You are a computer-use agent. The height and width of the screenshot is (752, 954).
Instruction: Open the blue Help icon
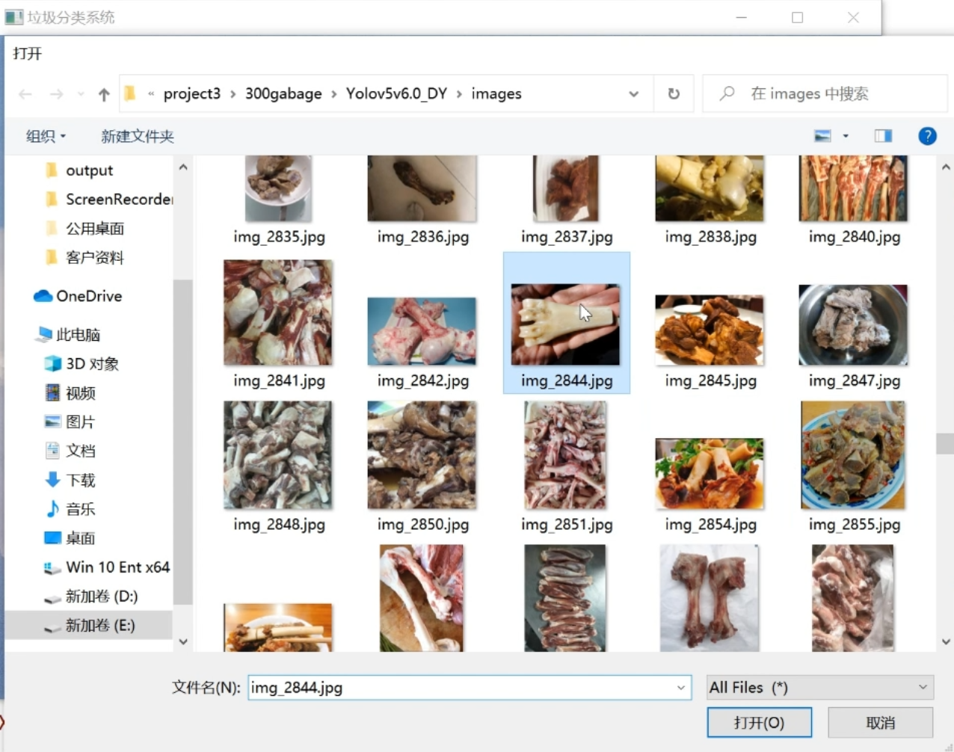pyautogui.click(x=927, y=135)
